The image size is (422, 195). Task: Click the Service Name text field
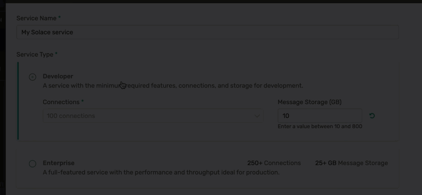pyautogui.click(x=207, y=32)
